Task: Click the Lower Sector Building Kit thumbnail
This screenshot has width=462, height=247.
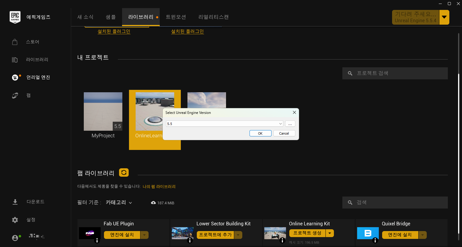Action: (x=183, y=233)
